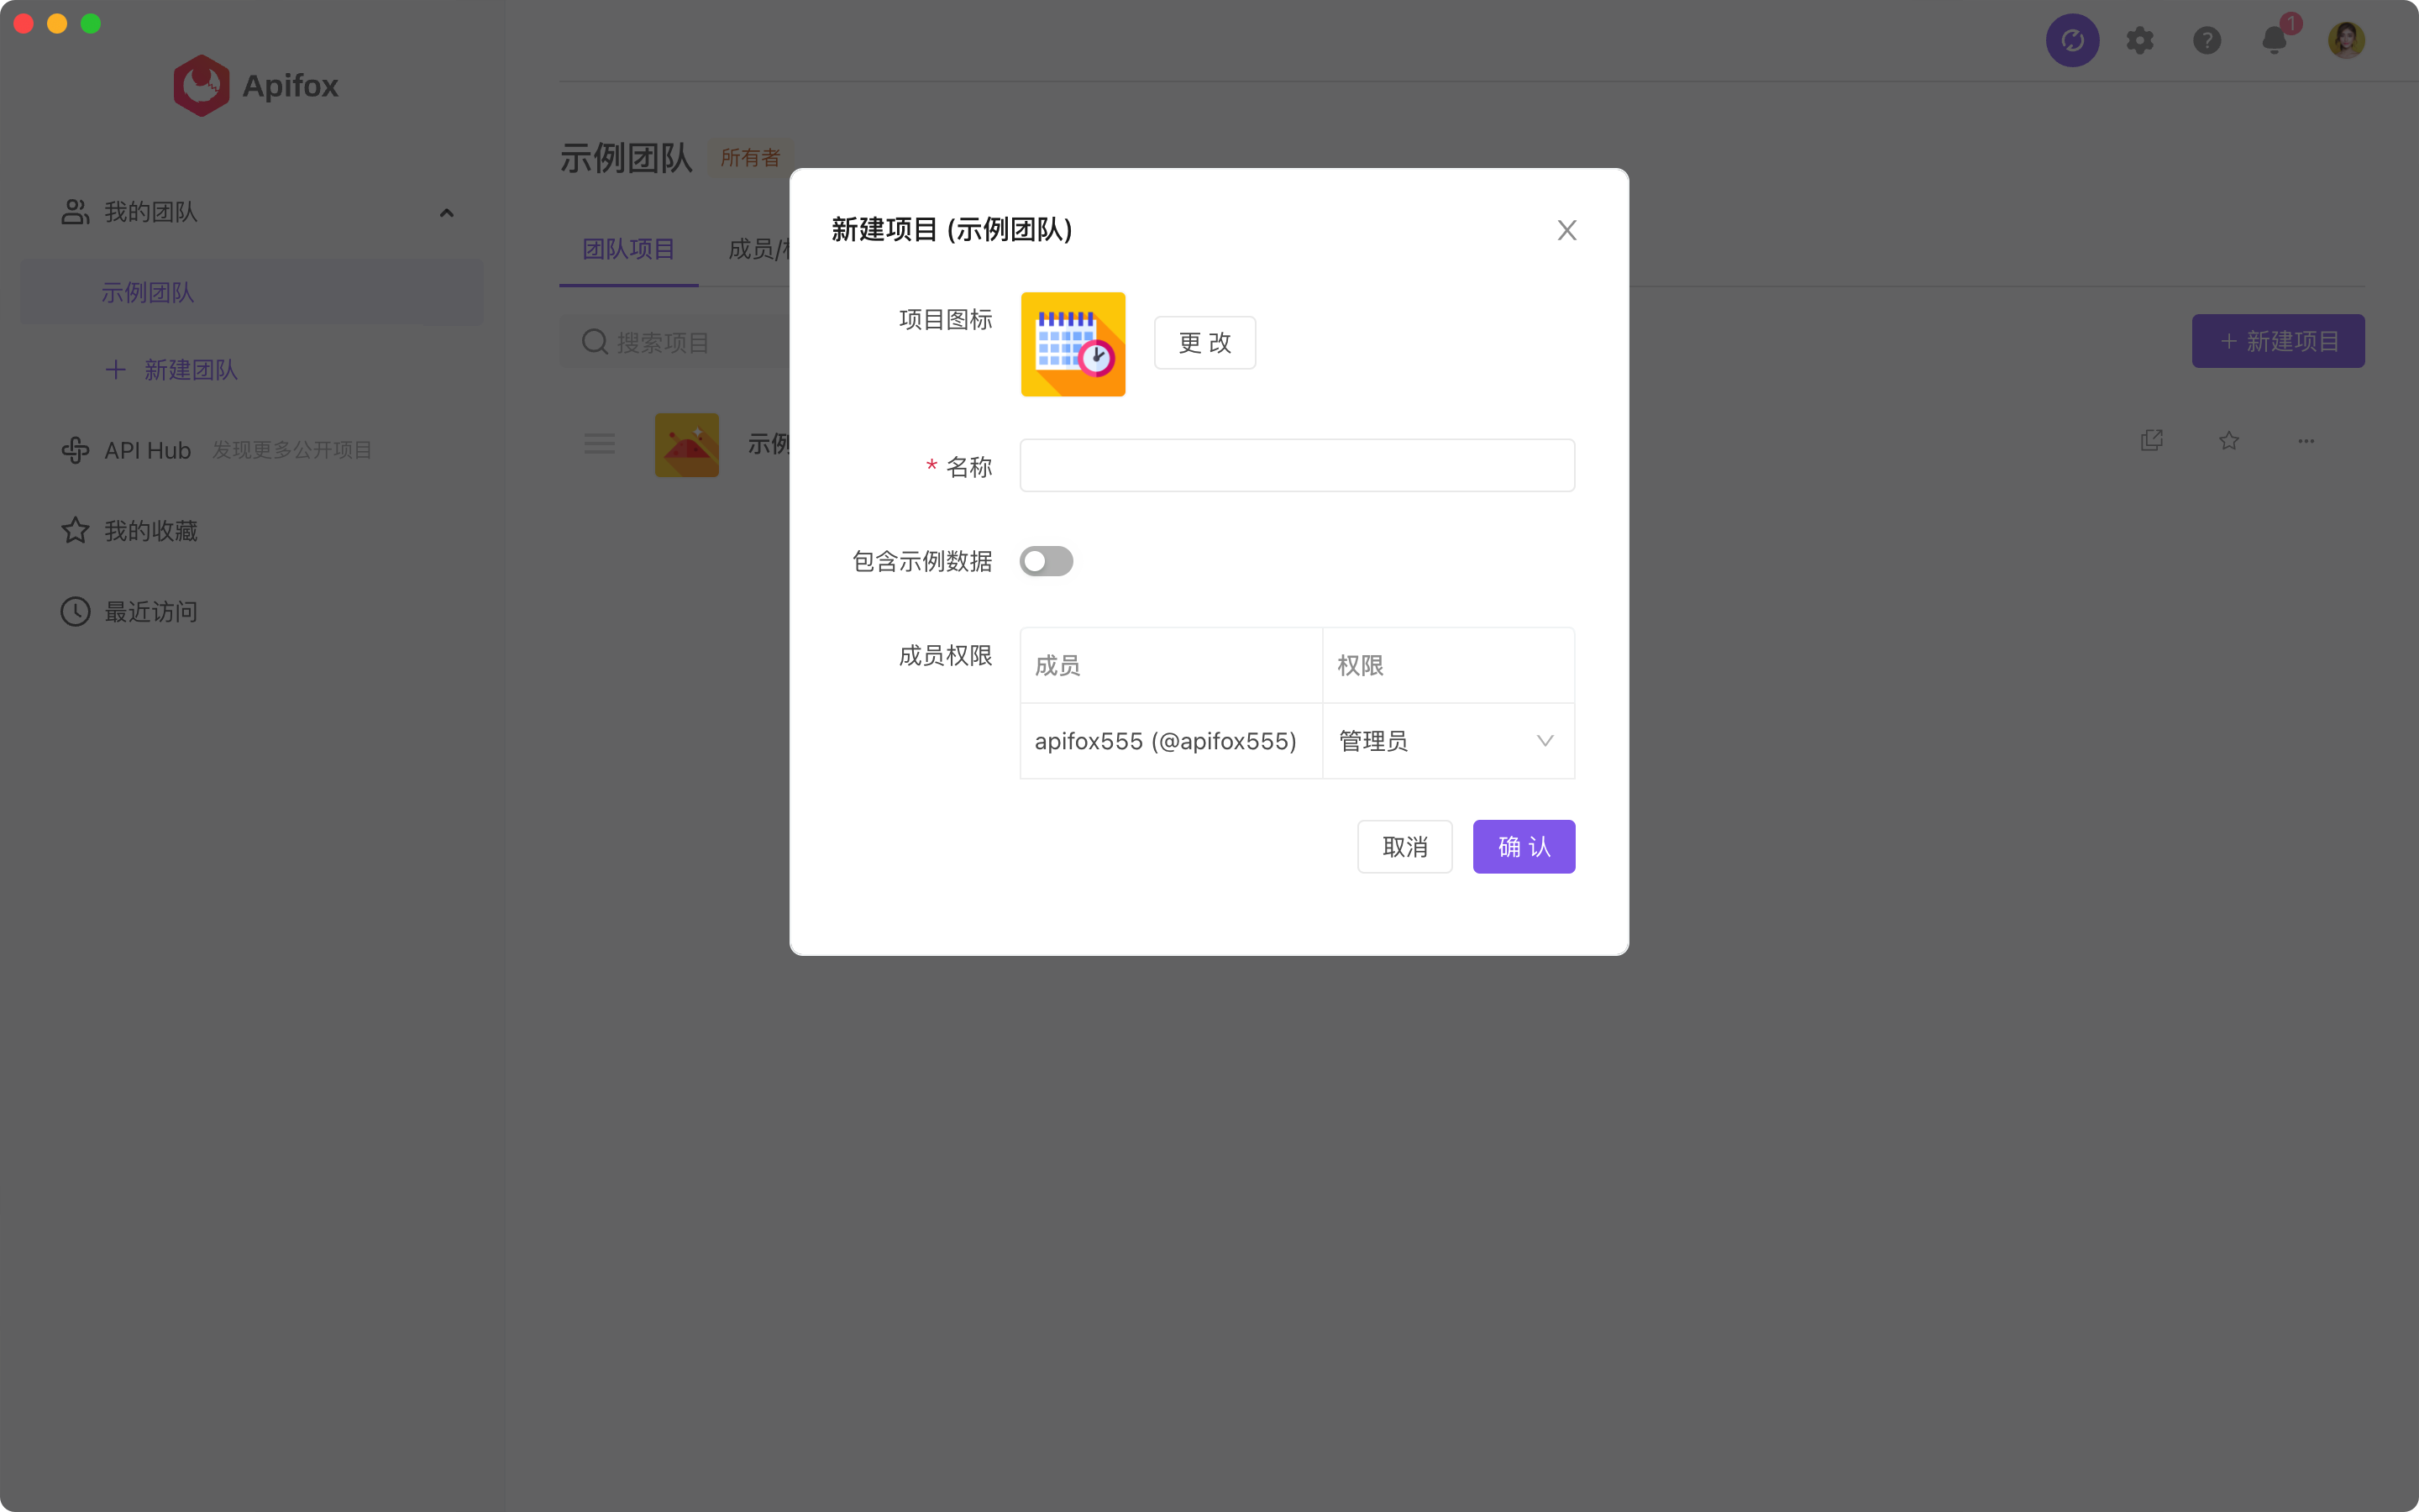Viewport: 2419px width, 1512px height.
Task: Click the 更改 change icon button
Action: pos(1204,343)
